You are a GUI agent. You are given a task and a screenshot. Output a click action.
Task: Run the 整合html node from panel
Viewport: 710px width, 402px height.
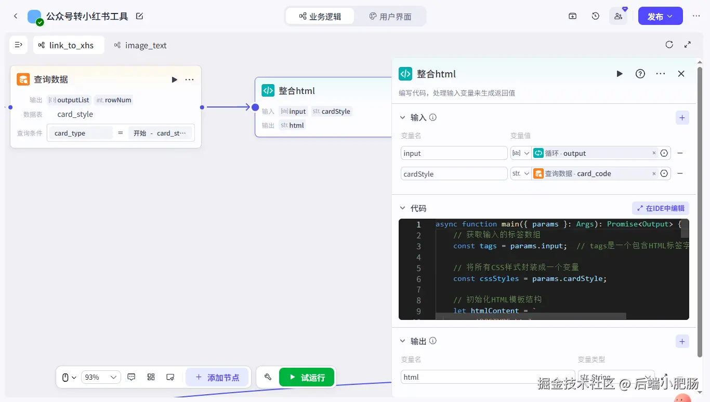click(620, 74)
